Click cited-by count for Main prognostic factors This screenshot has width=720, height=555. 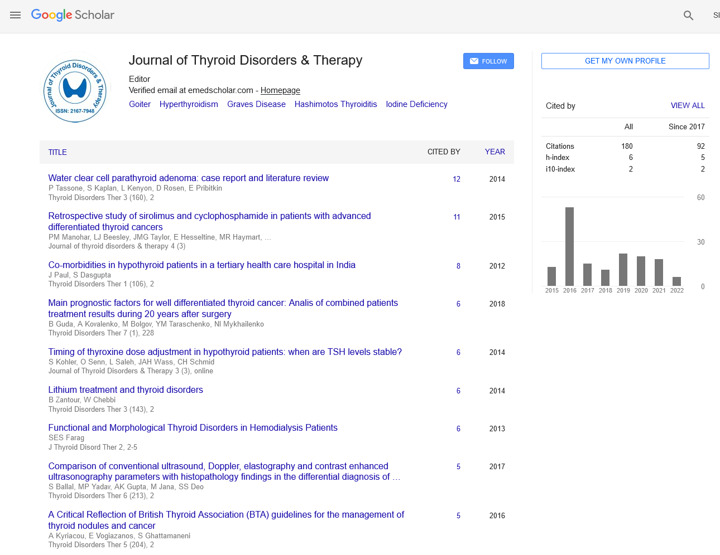(x=458, y=304)
